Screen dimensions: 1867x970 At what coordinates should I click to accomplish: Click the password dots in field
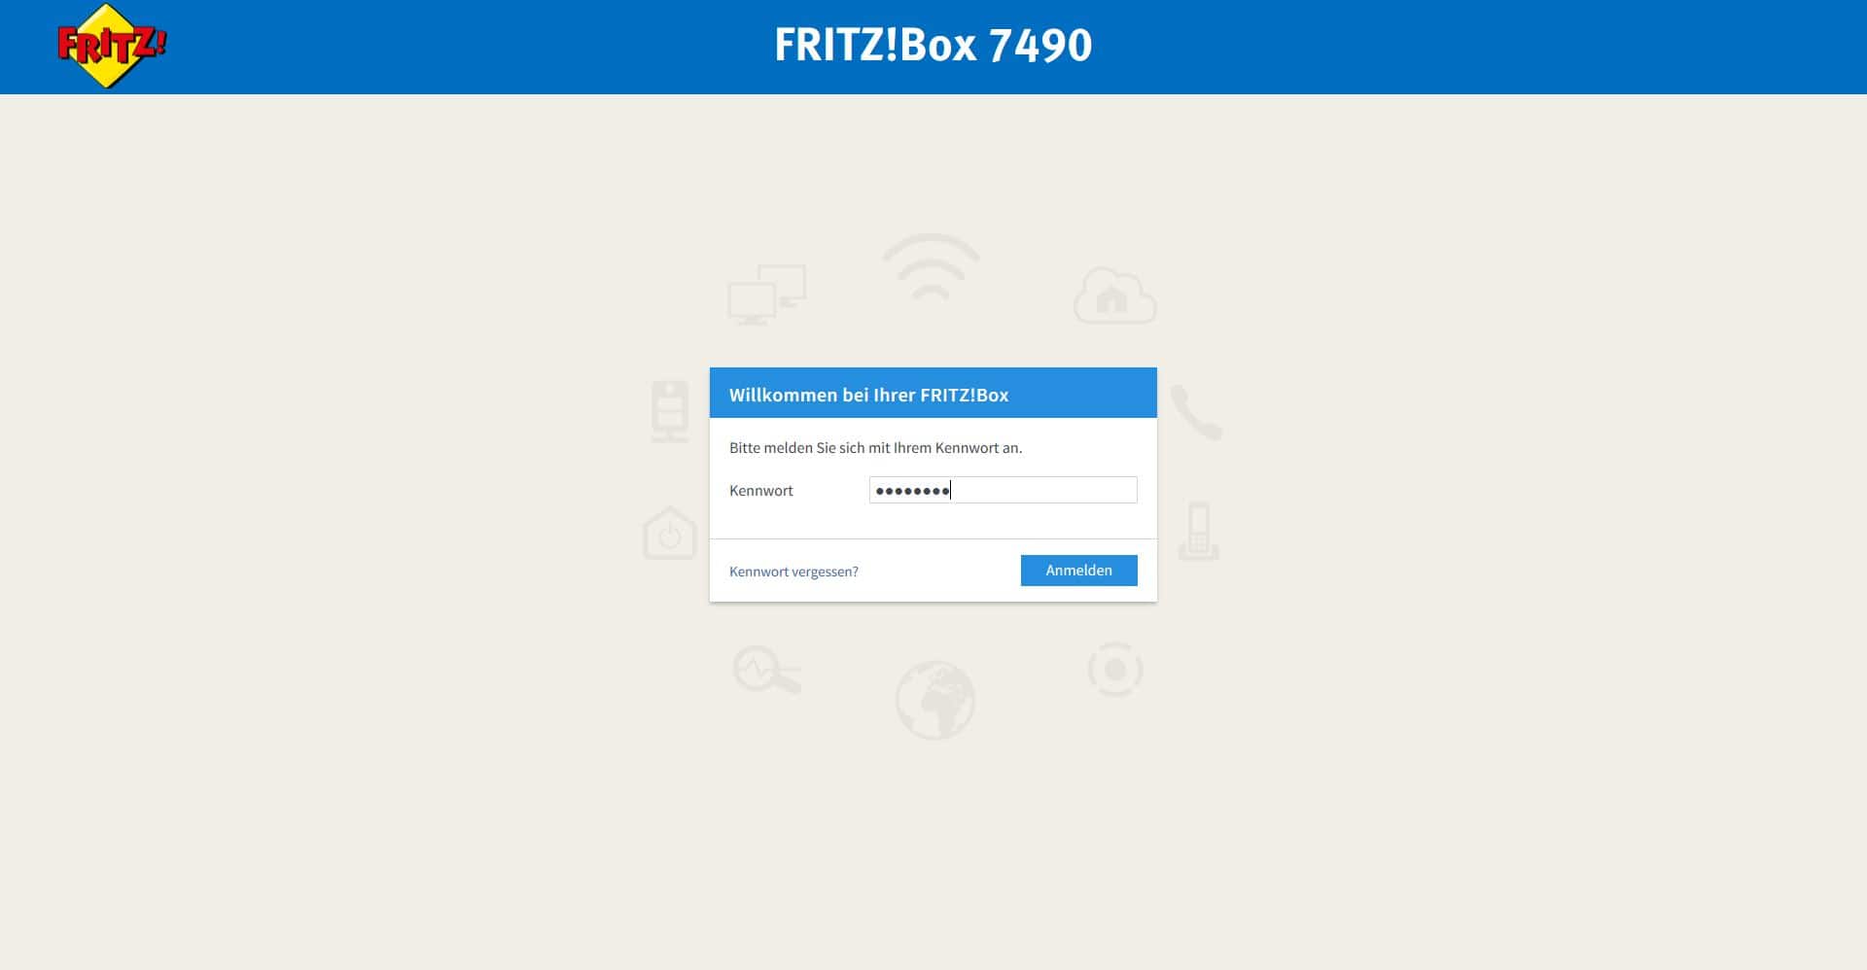pos(912,491)
